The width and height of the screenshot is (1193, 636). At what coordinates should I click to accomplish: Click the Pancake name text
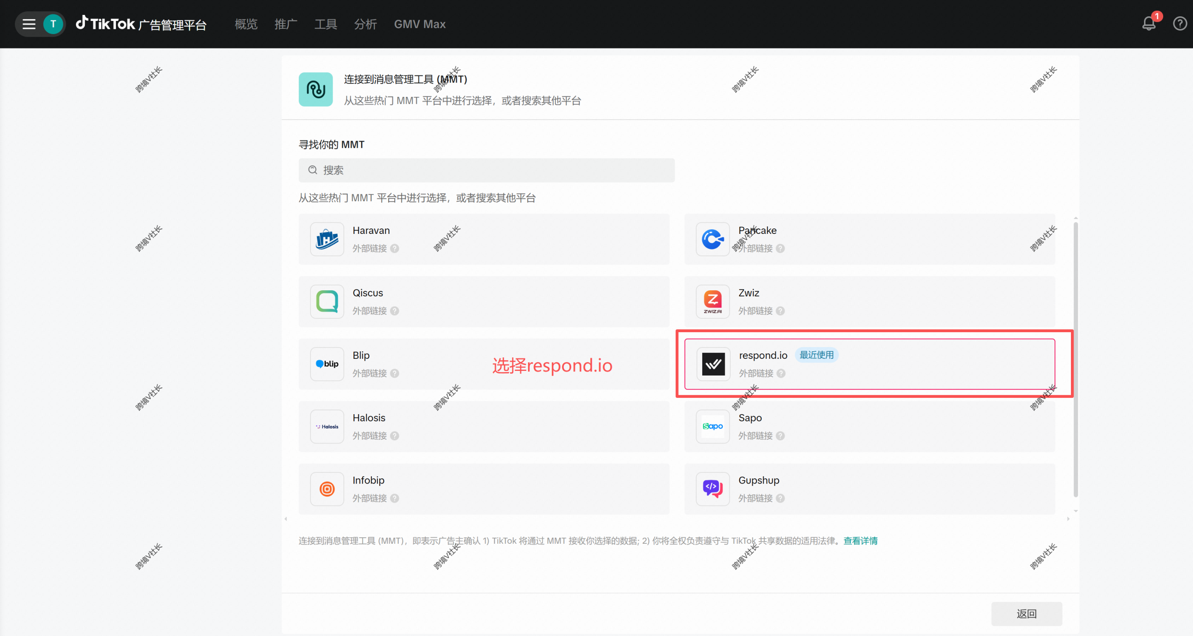tap(757, 231)
